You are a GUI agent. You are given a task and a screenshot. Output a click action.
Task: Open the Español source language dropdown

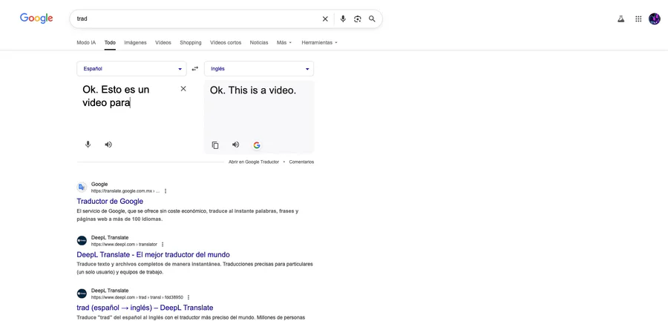coord(131,68)
